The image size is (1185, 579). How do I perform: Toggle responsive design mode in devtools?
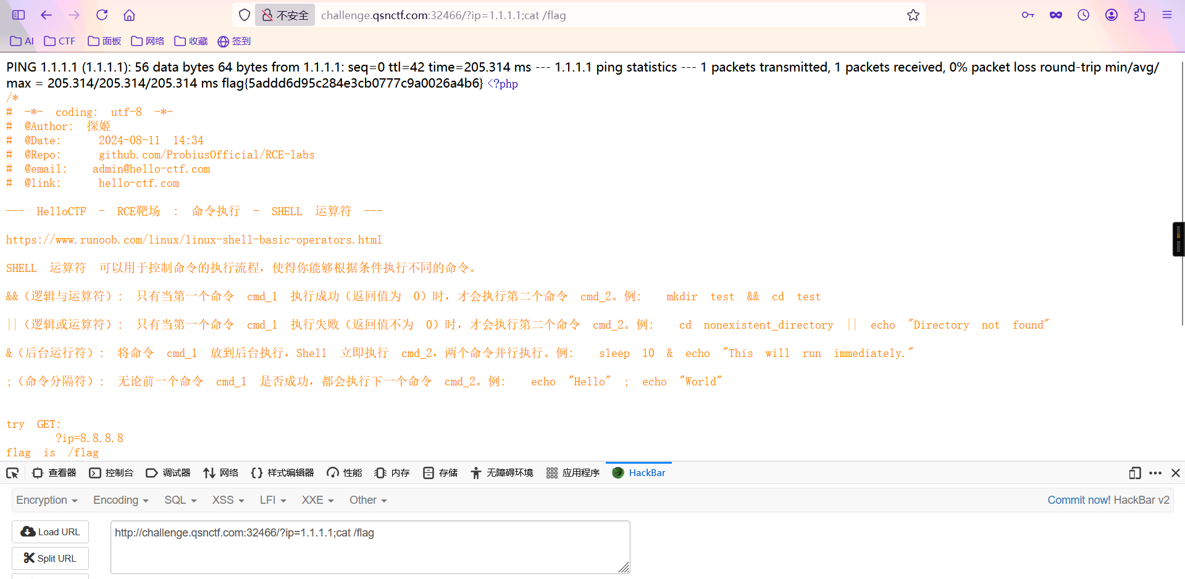coord(1134,472)
